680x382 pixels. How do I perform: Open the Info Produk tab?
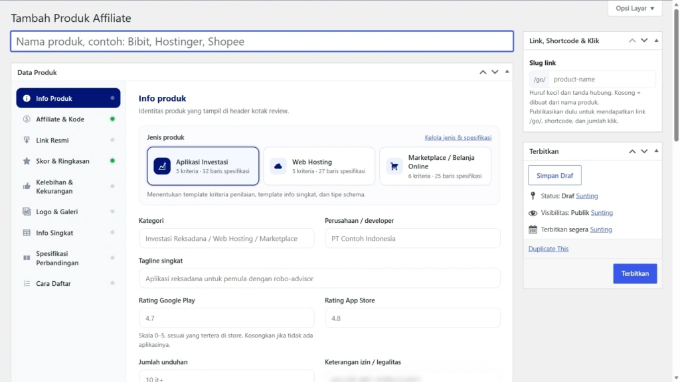click(x=68, y=98)
